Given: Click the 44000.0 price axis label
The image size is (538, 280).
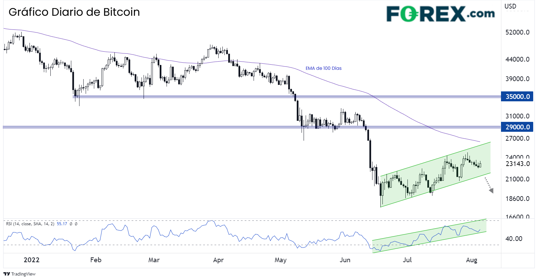Looking at the screenshot, I should [517, 59].
